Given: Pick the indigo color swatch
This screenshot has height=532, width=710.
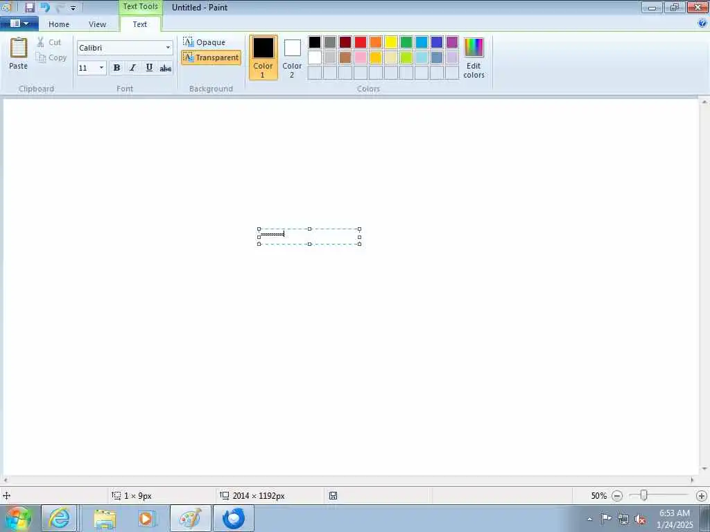Looking at the screenshot, I should (437, 42).
